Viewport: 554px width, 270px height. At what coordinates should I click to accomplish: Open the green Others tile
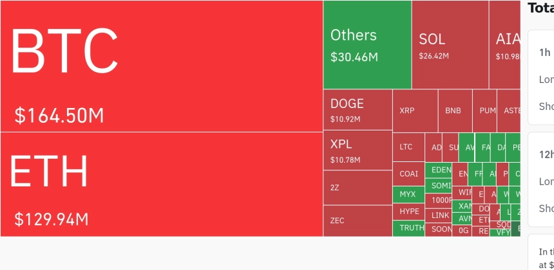coord(367,45)
